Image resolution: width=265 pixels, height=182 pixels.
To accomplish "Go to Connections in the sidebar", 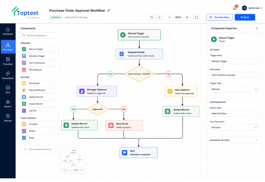I will (8, 75).
